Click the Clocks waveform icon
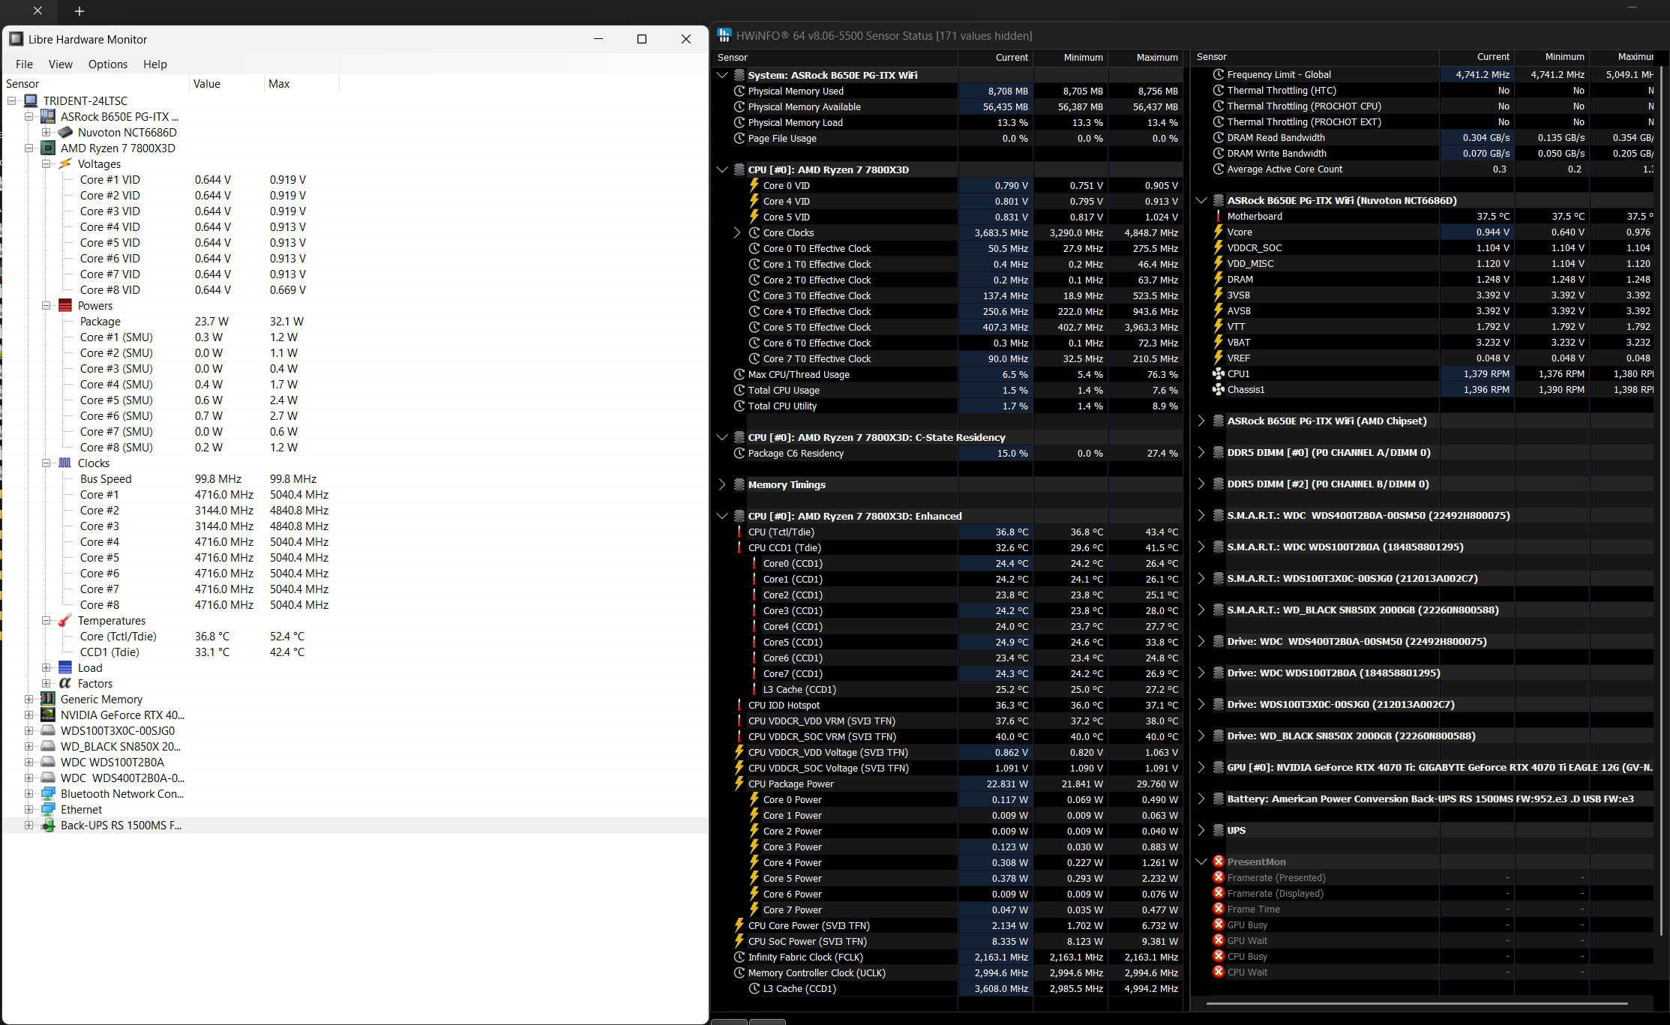The width and height of the screenshot is (1670, 1025). [65, 463]
